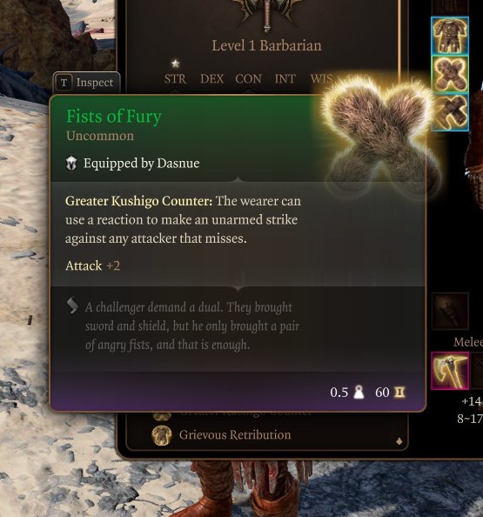Click the body armour equipment slot icon
This screenshot has height=517, width=483.
[450, 35]
